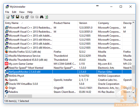
Task: Click the MyUninstaller title bar app icon
Action: coord(7,7)
